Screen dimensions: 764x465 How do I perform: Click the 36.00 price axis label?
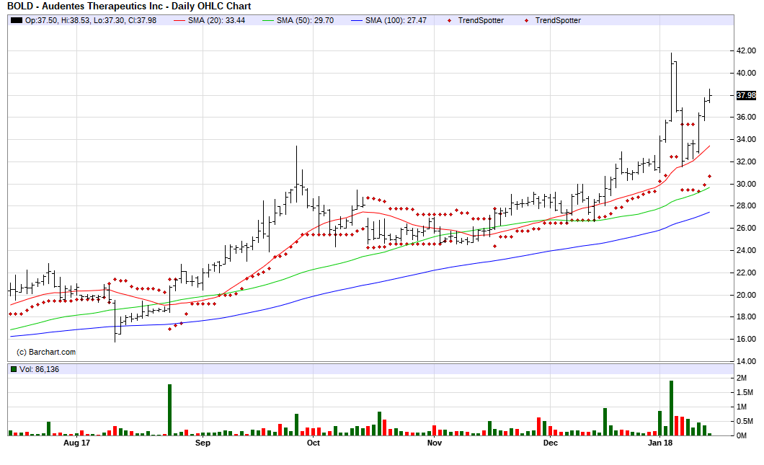[x=746, y=117]
